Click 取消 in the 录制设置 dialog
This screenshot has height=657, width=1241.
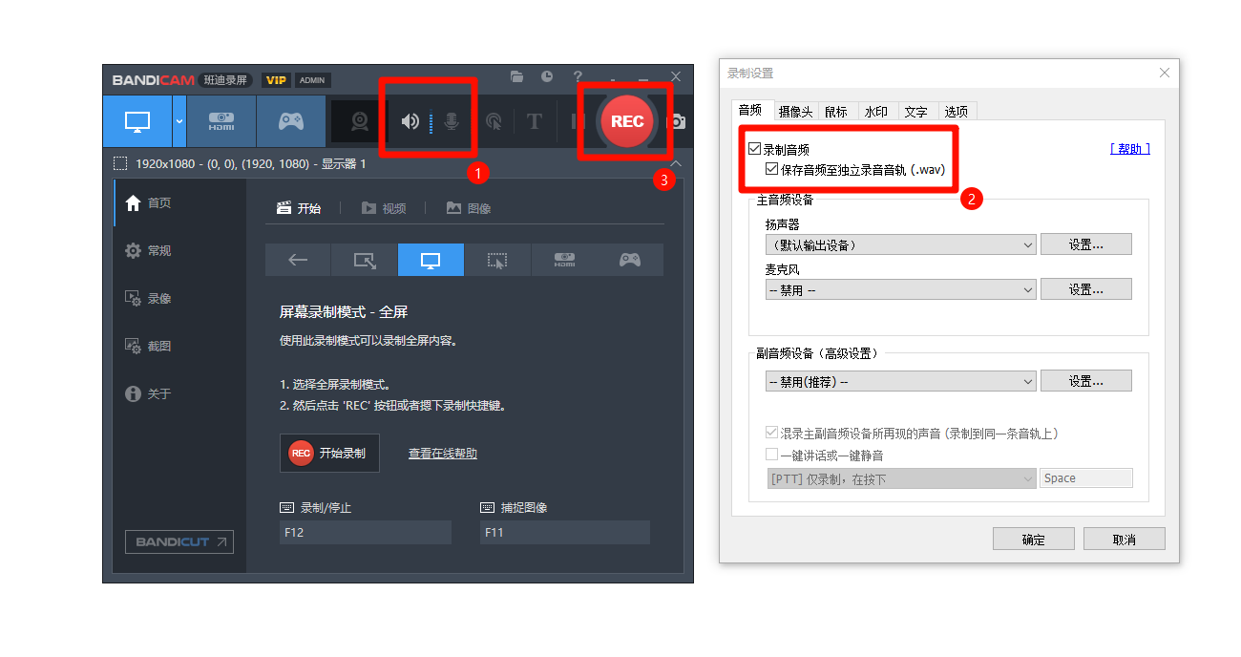(1125, 539)
